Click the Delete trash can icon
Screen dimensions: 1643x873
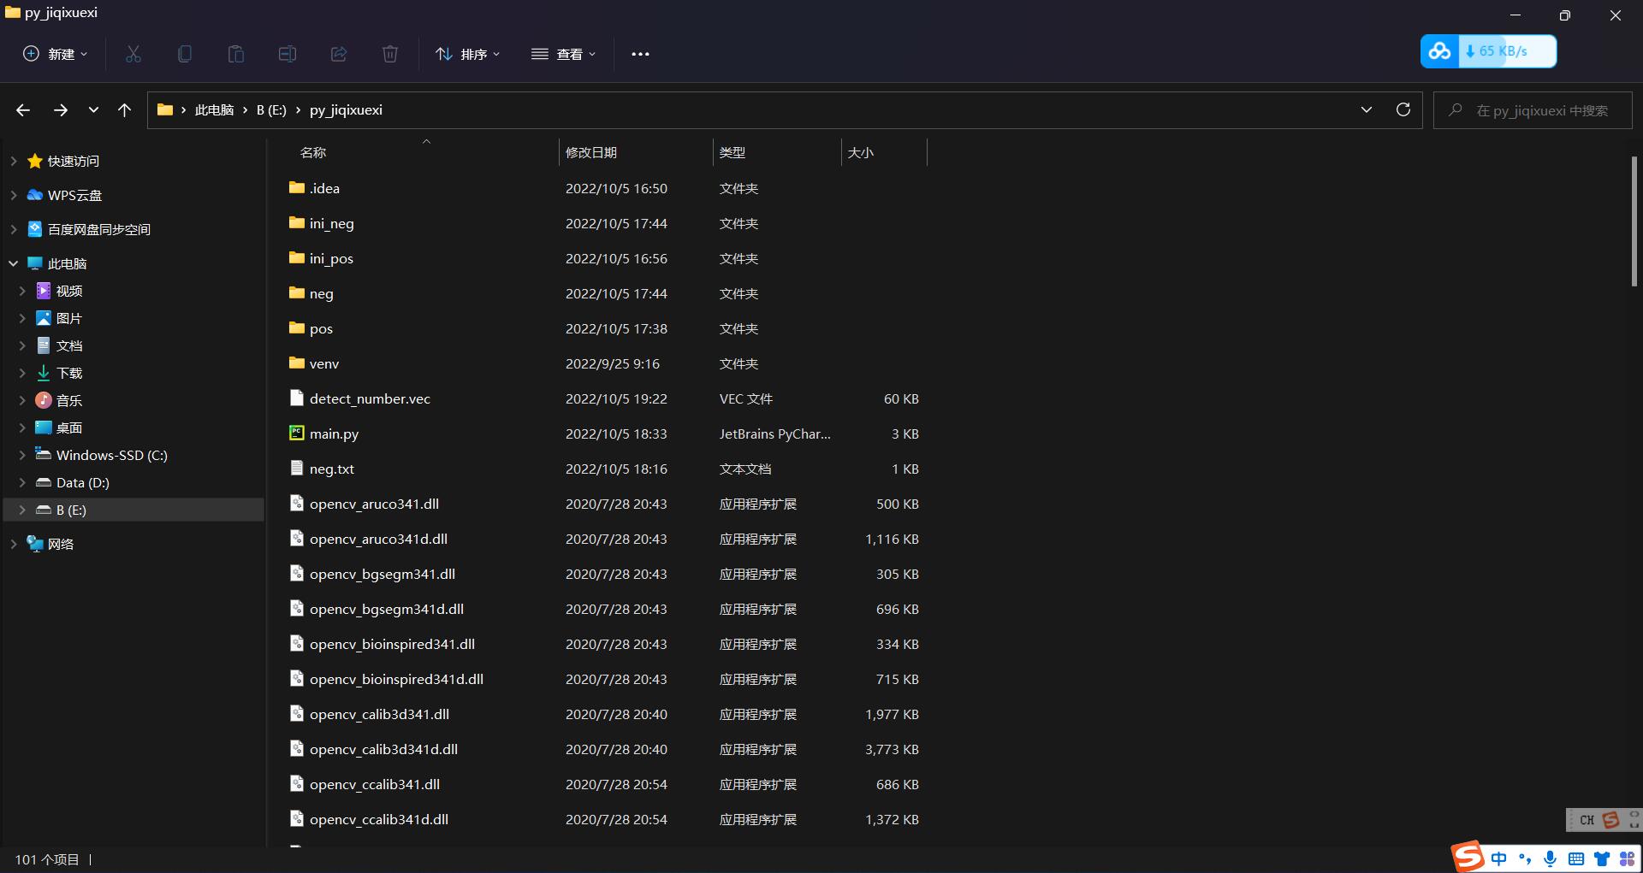point(390,54)
